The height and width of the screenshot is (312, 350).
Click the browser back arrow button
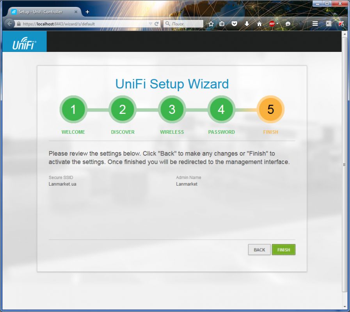click(9, 24)
